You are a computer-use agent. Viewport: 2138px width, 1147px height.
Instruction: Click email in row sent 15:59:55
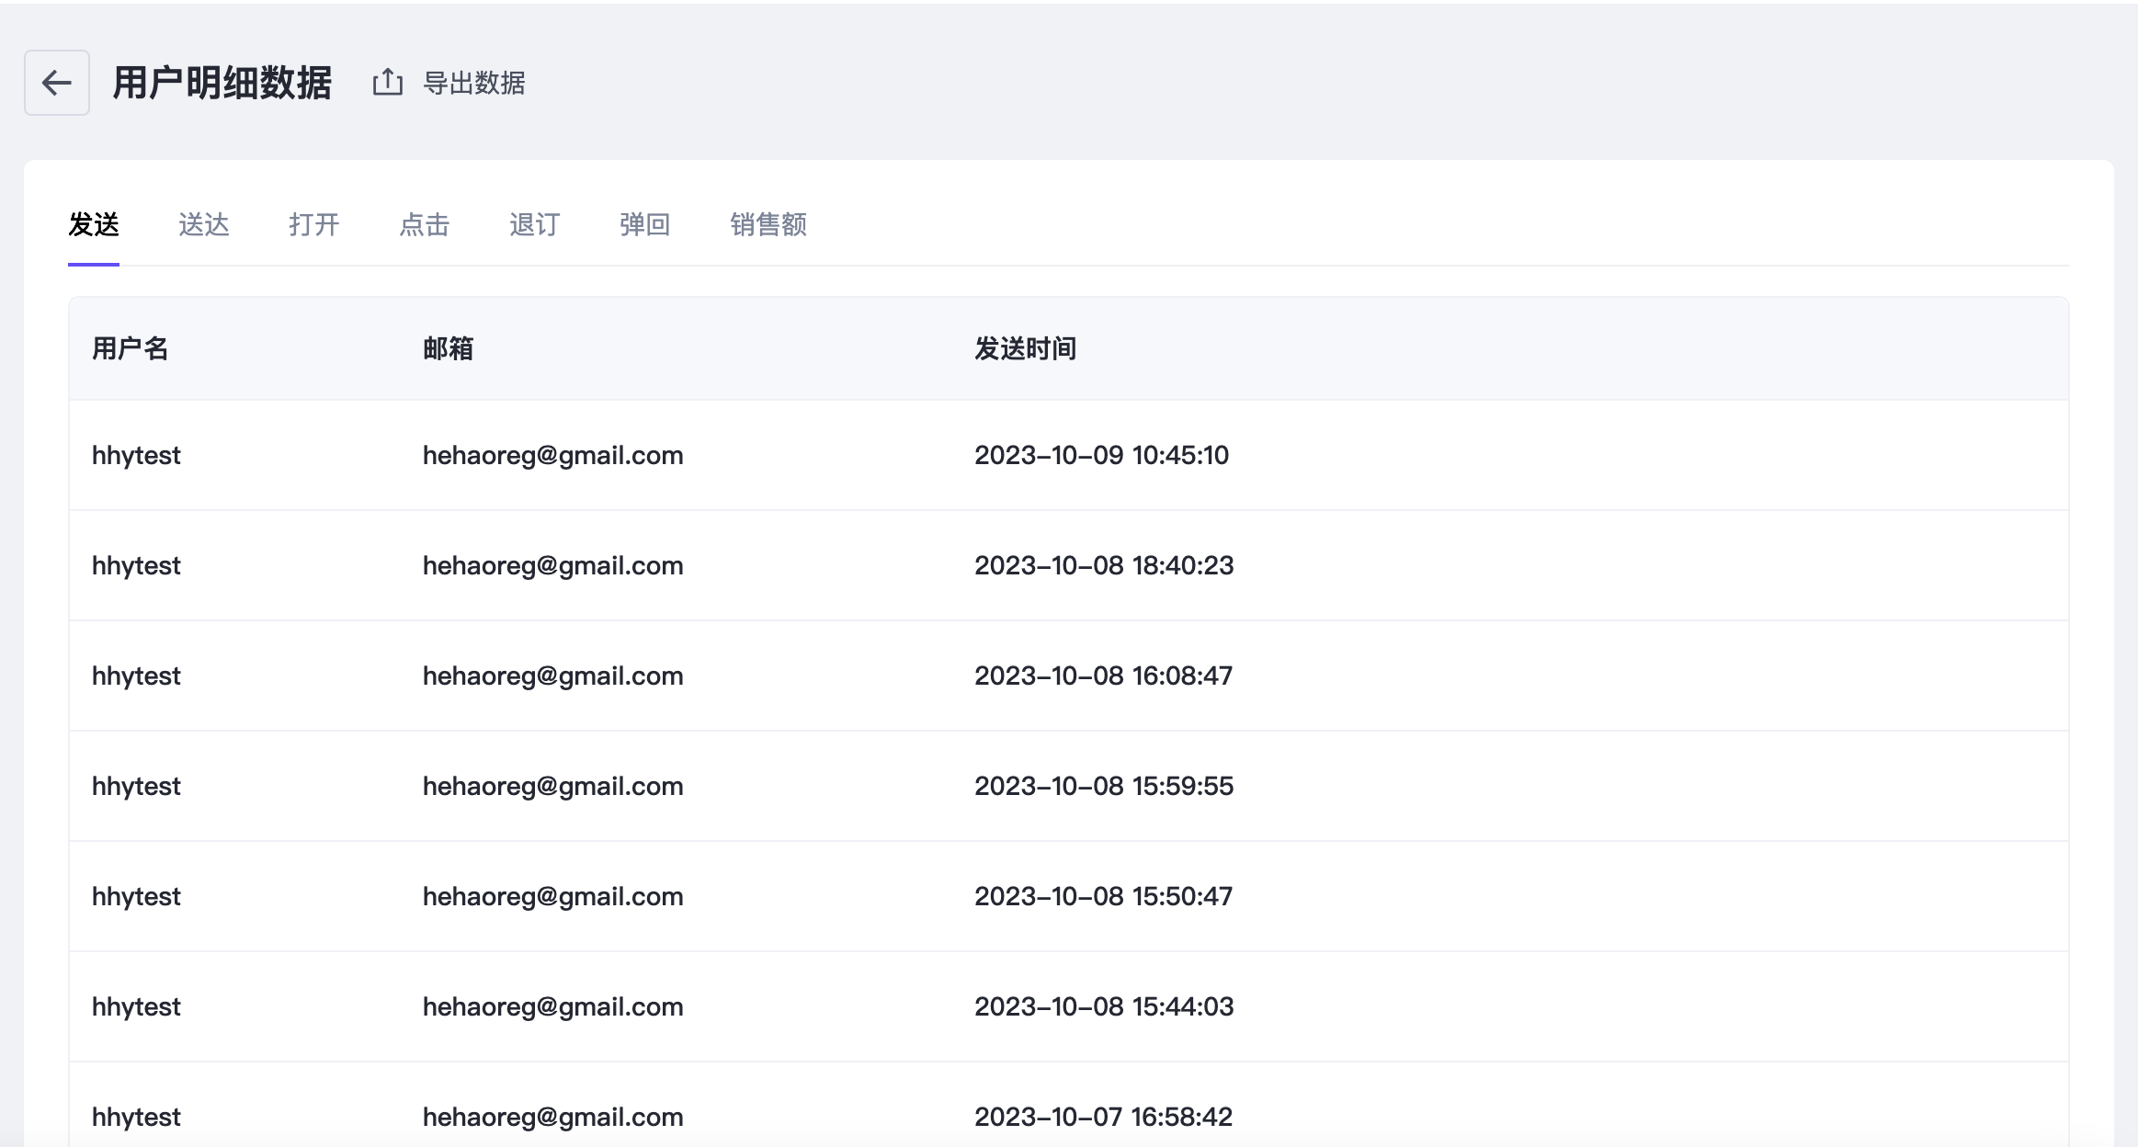[x=552, y=786]
